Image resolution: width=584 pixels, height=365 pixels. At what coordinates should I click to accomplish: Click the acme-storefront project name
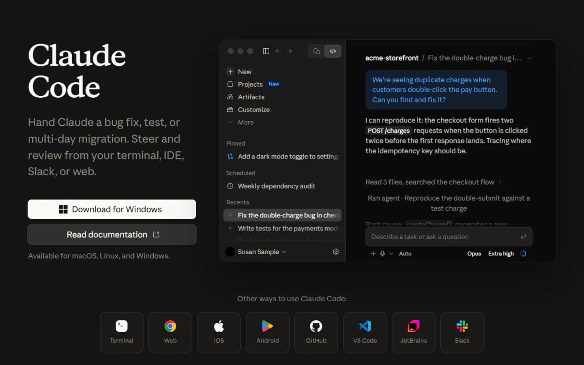(x=392, y=58)
